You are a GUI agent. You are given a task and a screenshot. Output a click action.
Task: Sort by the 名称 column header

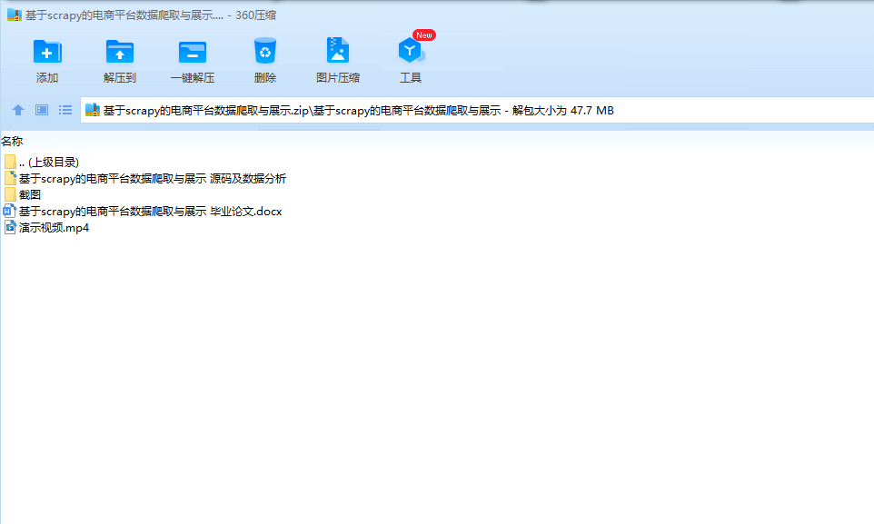tap(12, 142)
